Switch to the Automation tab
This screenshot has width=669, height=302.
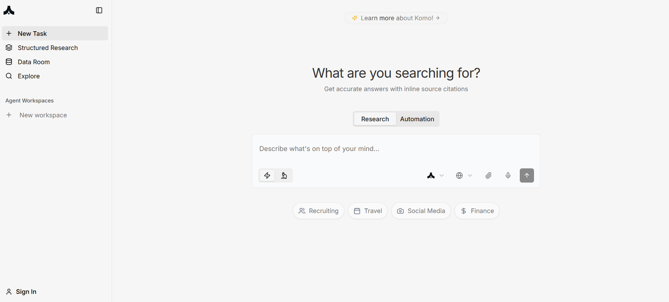[x=417, y=119]
